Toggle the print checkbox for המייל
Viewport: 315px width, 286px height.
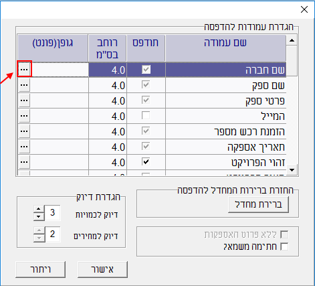tap(146, 116)
